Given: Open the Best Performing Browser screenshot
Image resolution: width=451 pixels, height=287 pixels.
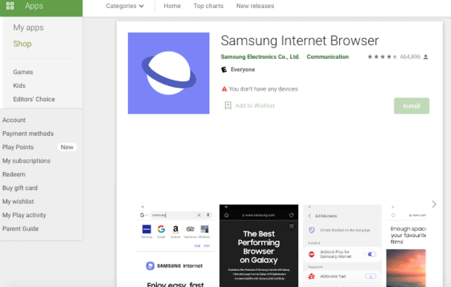Looking at the screenshot, I should point(259,245).
